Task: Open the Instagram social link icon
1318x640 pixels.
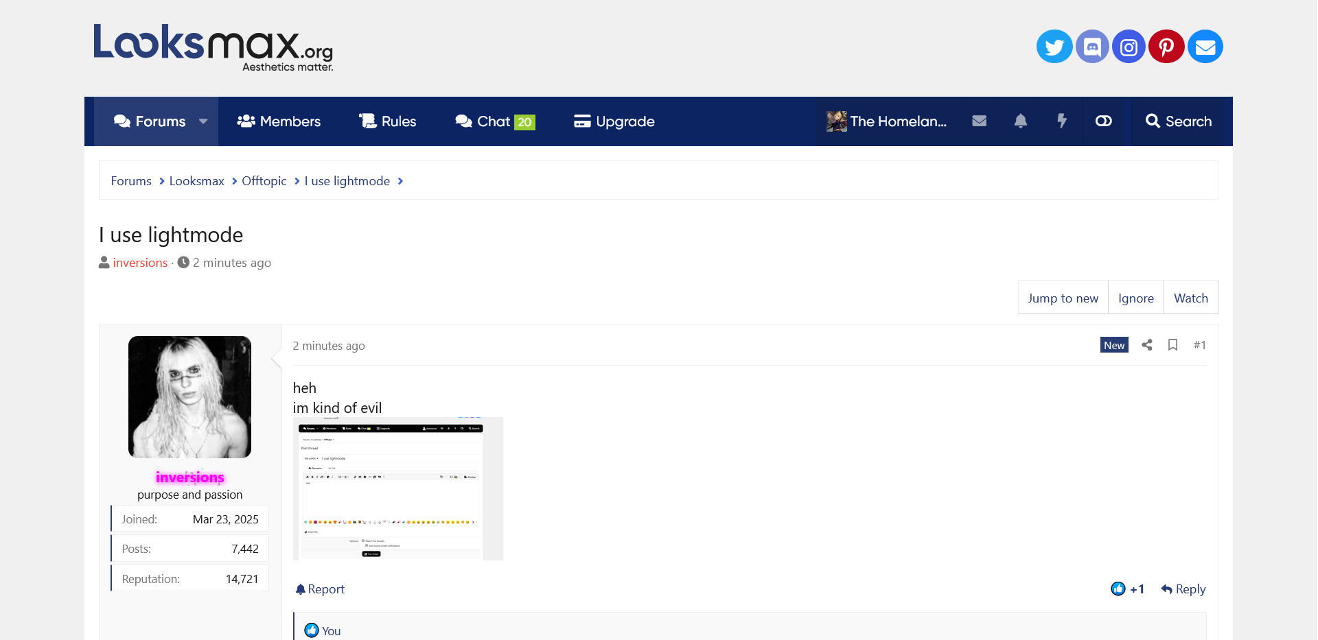Action: tap(1129, 47)
